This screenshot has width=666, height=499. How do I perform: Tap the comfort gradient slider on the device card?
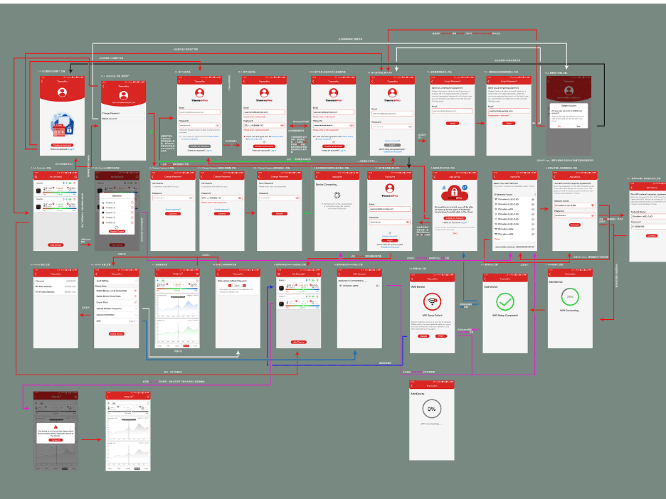(59, 192)
